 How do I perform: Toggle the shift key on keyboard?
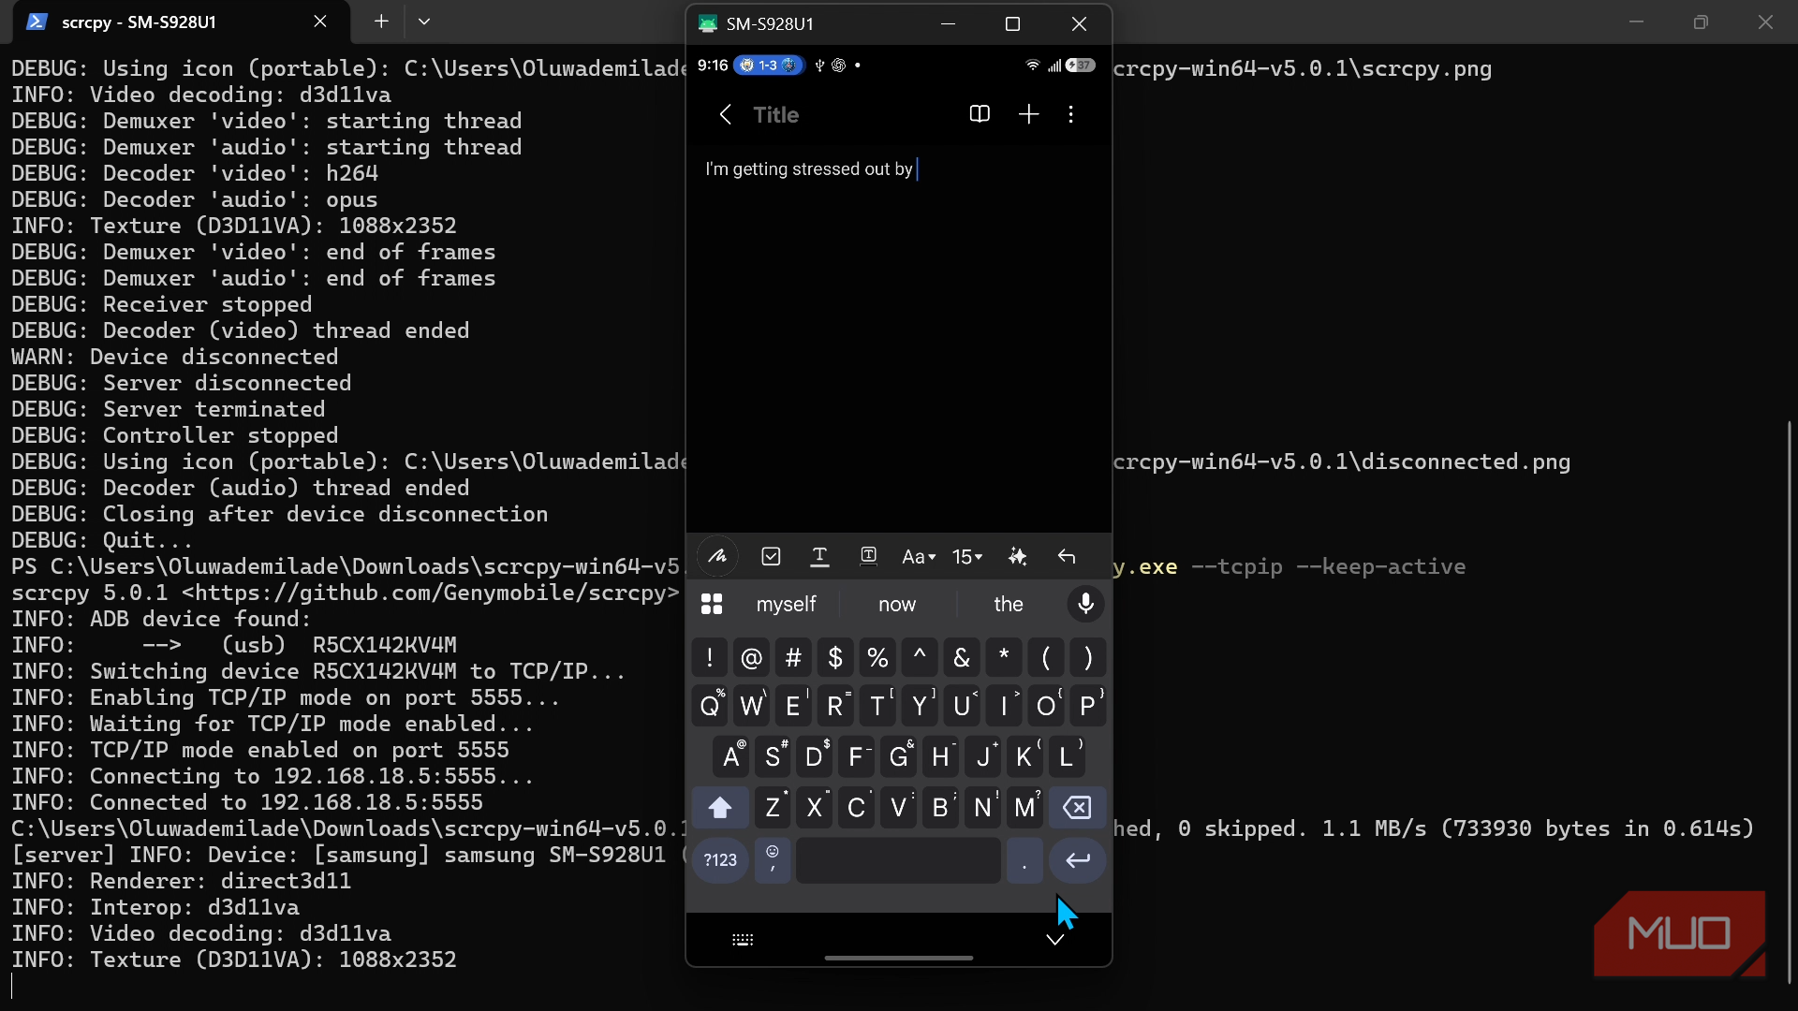tap(720, 808)
